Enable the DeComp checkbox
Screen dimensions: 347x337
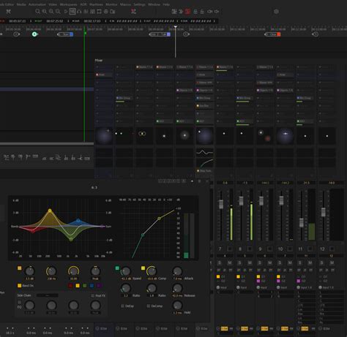[x=149, y=306]
